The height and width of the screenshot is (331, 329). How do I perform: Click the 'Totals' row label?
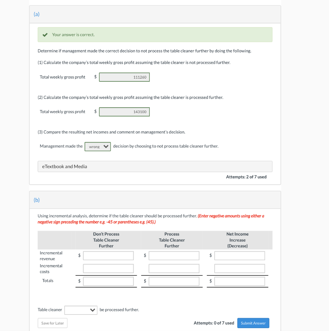click(48, 281)
